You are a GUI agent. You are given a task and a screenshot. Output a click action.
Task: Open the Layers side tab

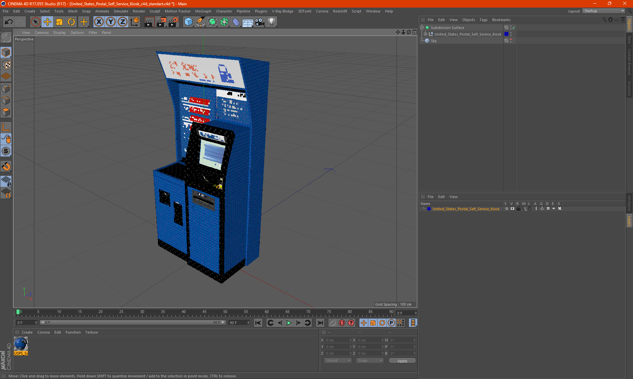(629, 221)
